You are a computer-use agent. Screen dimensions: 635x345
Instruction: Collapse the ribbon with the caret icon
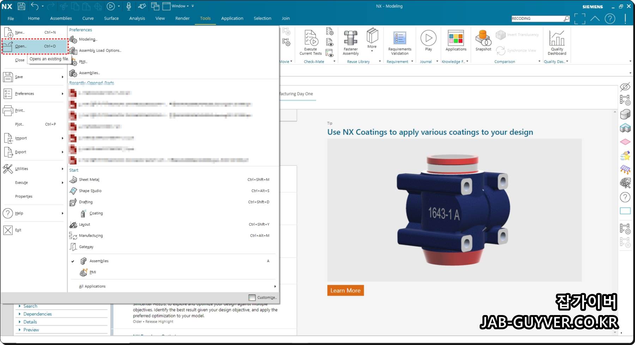pyautogui.click(x=595, y=18)
